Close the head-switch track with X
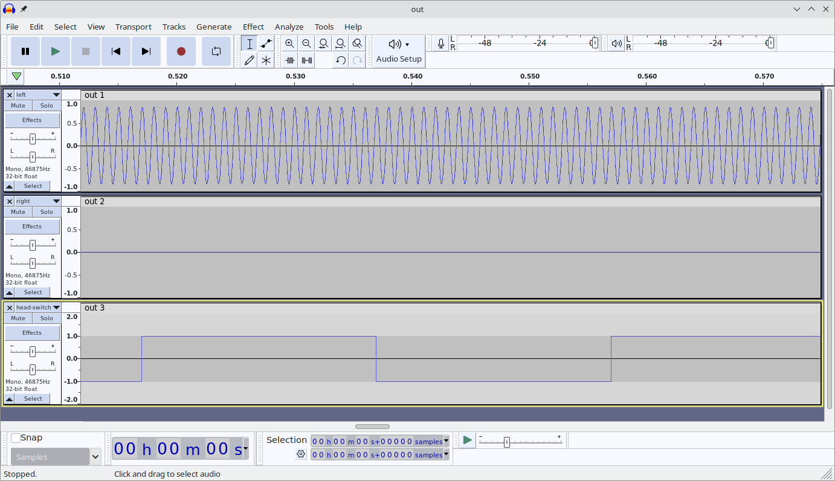 10,308
